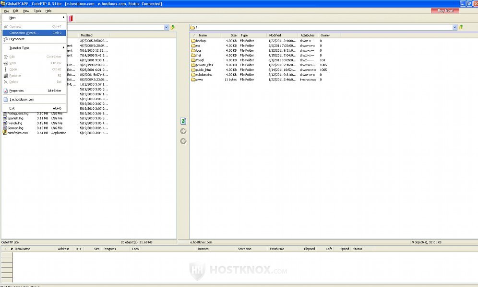Viewport: 478px width, 287px height.
Task: Select the mysql folder icon
Action: coord(193,60)
